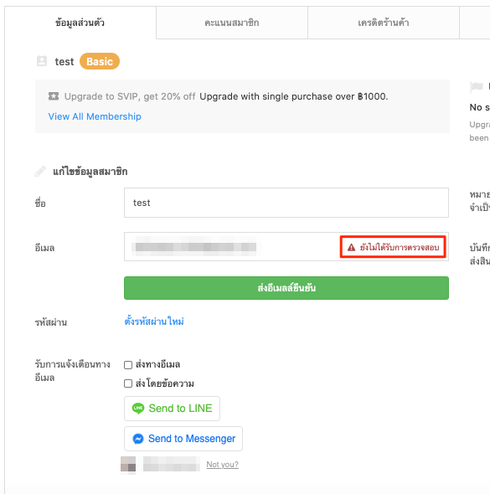Click the LINE logo icon
This screenshot has height=494, width=490.
click(x=138, y=409)
